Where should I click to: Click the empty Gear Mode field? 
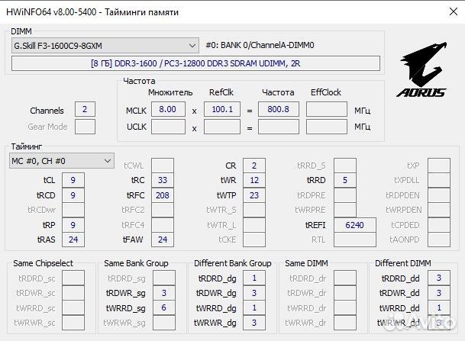85,127
